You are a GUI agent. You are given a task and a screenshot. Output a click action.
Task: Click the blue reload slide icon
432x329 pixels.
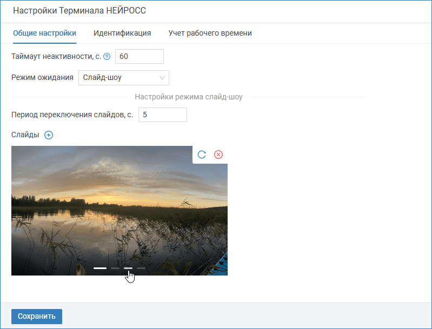pyautogui.click(x=202, y=155)
